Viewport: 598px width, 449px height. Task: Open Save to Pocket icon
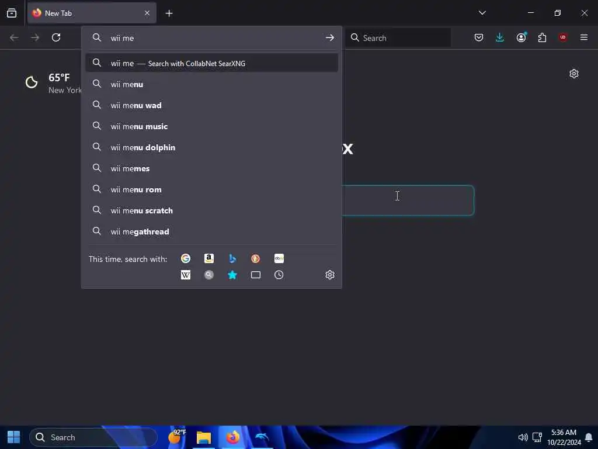(479, 37)
